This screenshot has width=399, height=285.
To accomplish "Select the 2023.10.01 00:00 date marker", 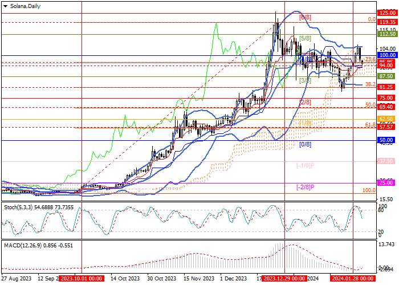I will (x=82, y=279).
